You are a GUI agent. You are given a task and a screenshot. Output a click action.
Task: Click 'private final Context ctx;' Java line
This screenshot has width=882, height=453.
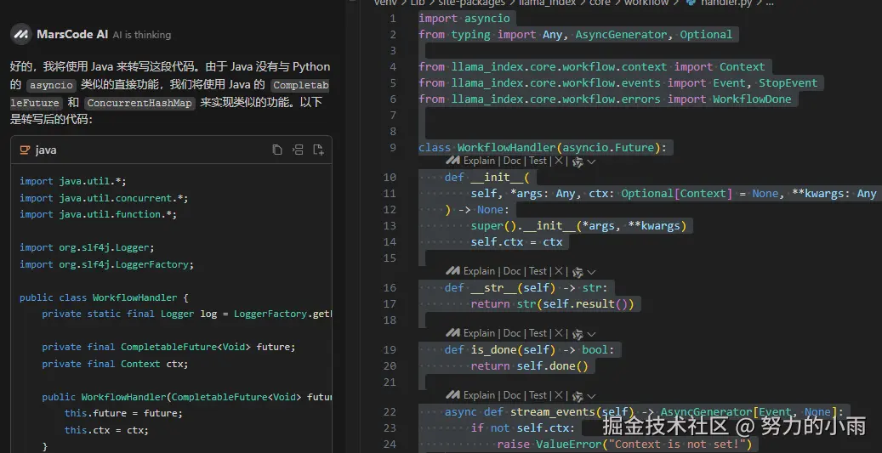(x=115, y=364)
